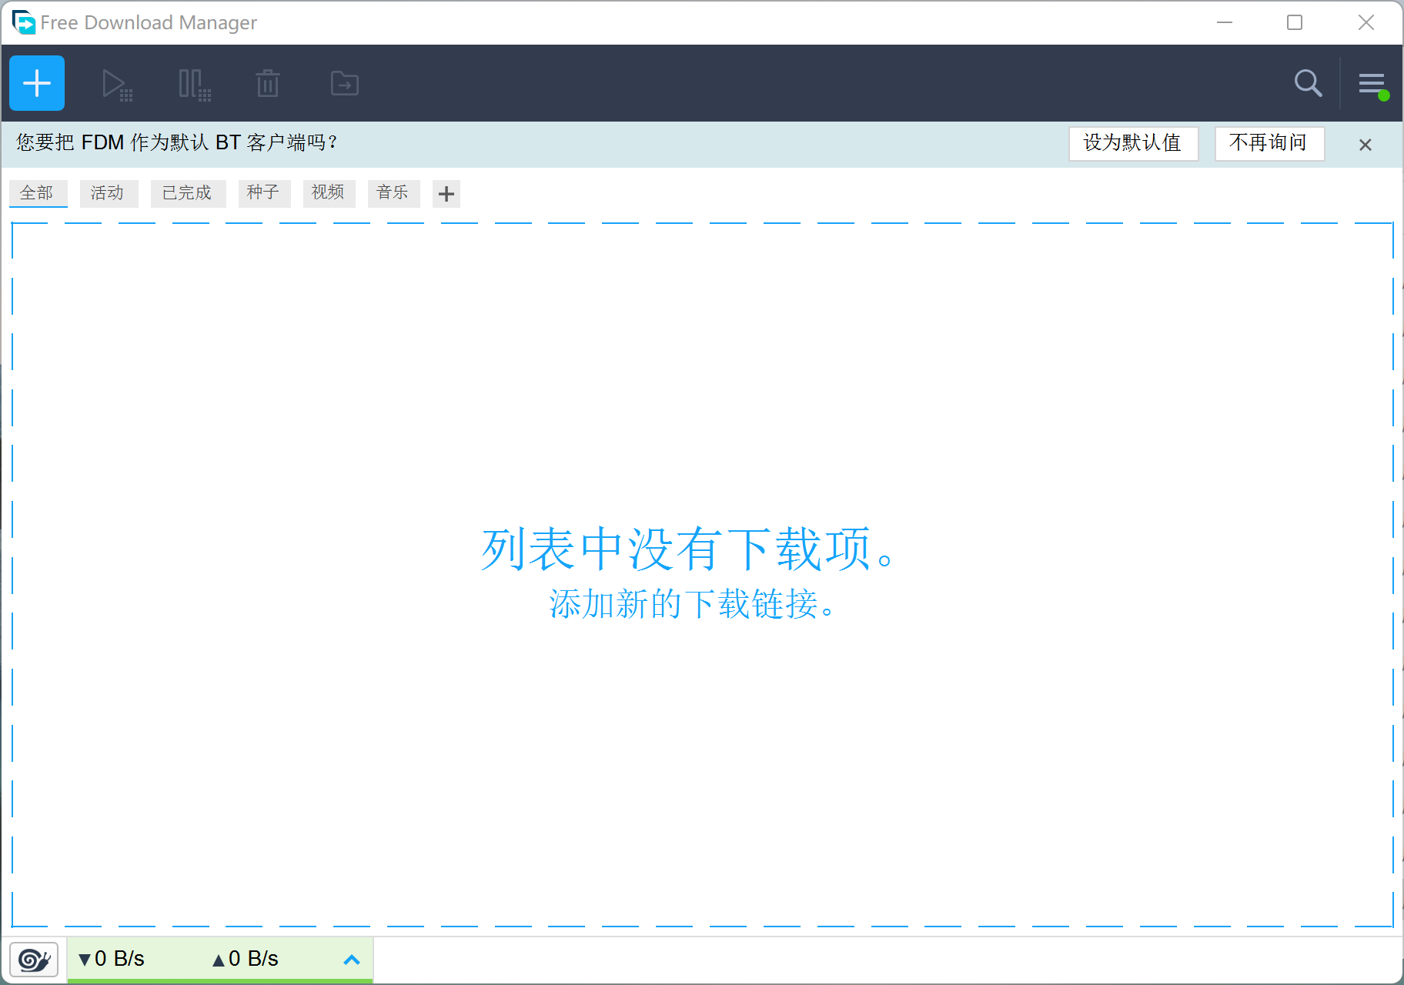Click the 设为默认值 button

(1133, 143)
